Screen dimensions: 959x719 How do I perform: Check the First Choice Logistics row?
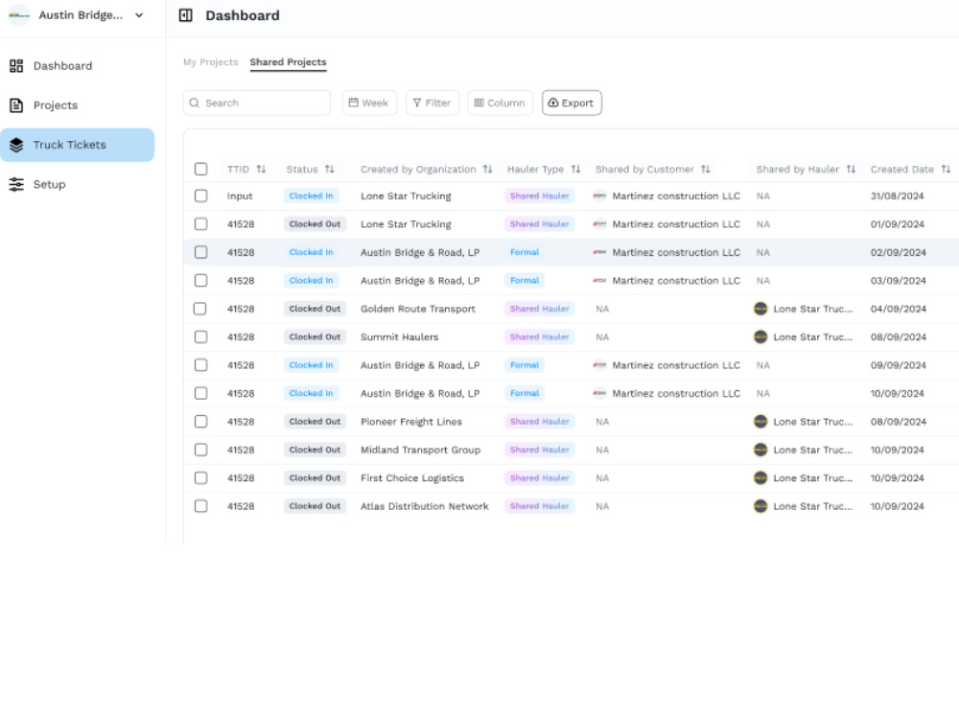pos(200,478)
